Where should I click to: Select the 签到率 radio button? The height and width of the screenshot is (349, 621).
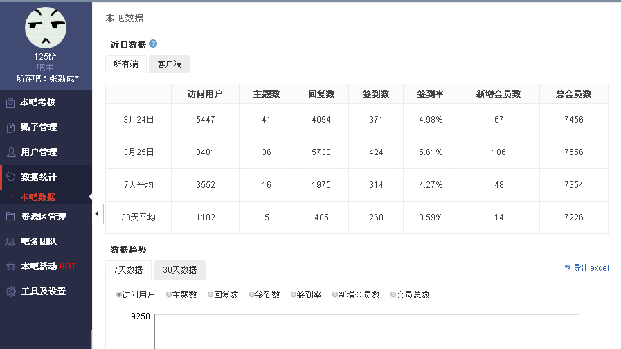coord(294,295)
